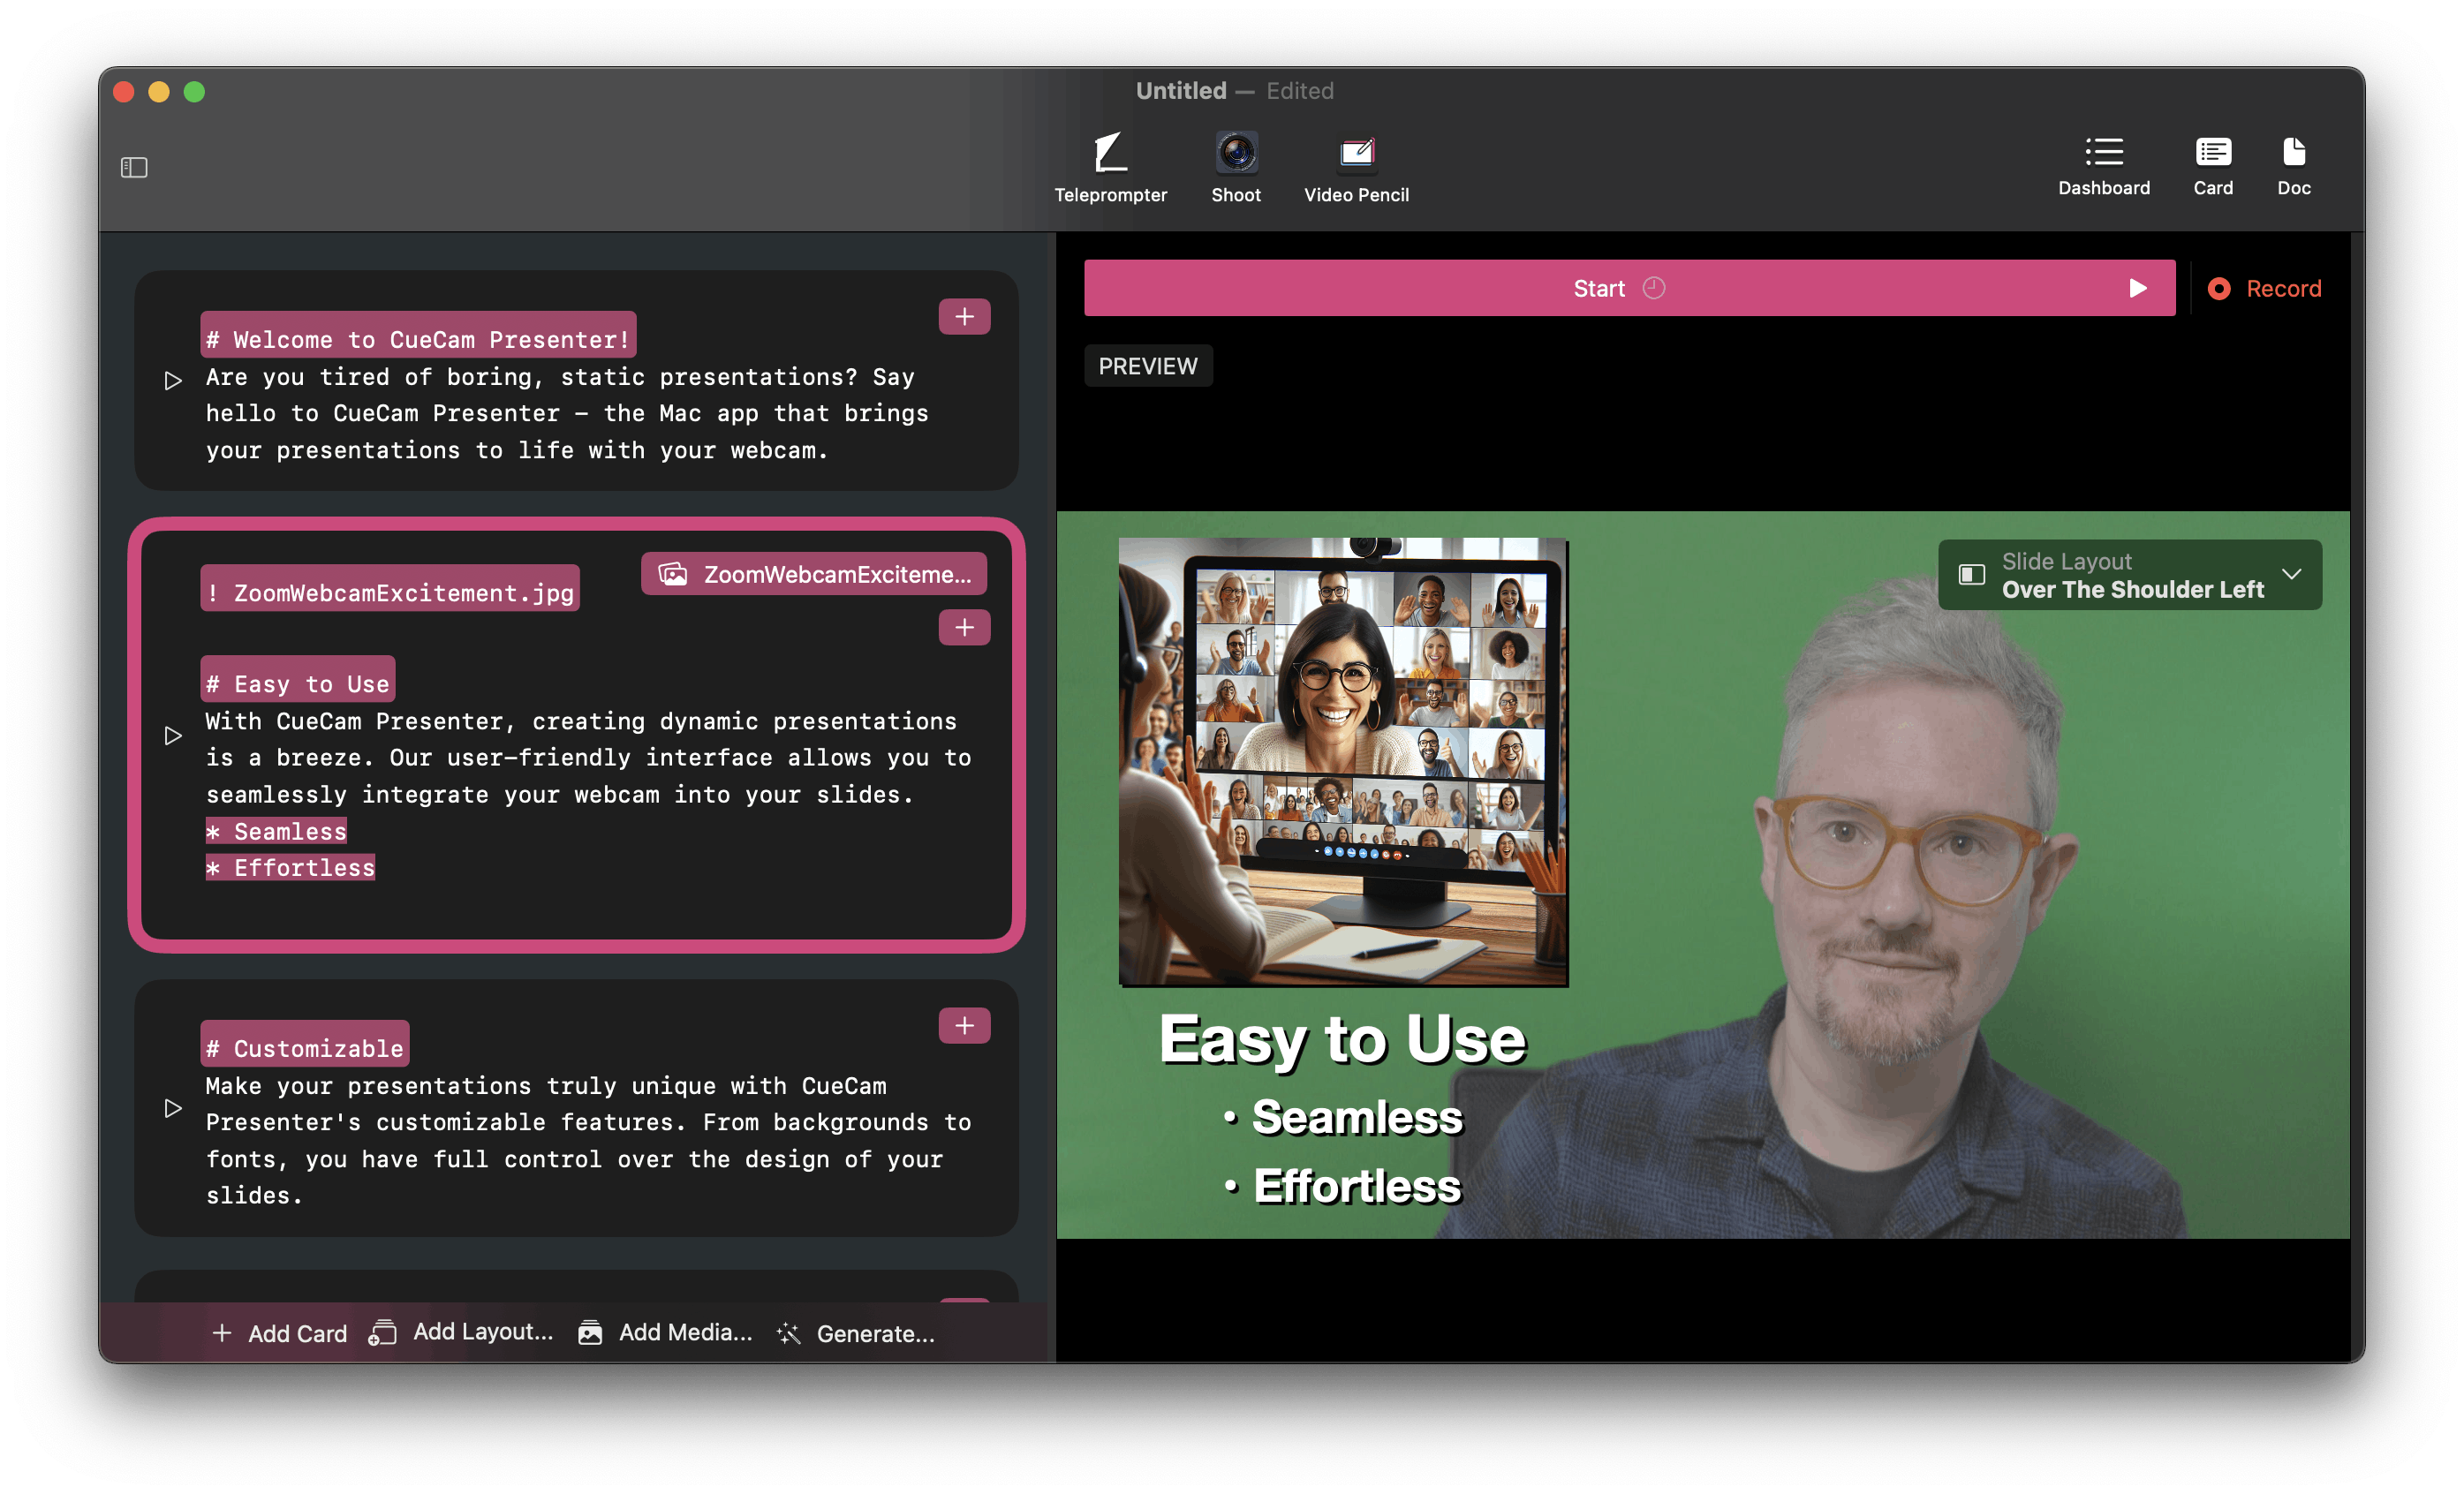Open the Teleprompter tool

pos(1110,168)
